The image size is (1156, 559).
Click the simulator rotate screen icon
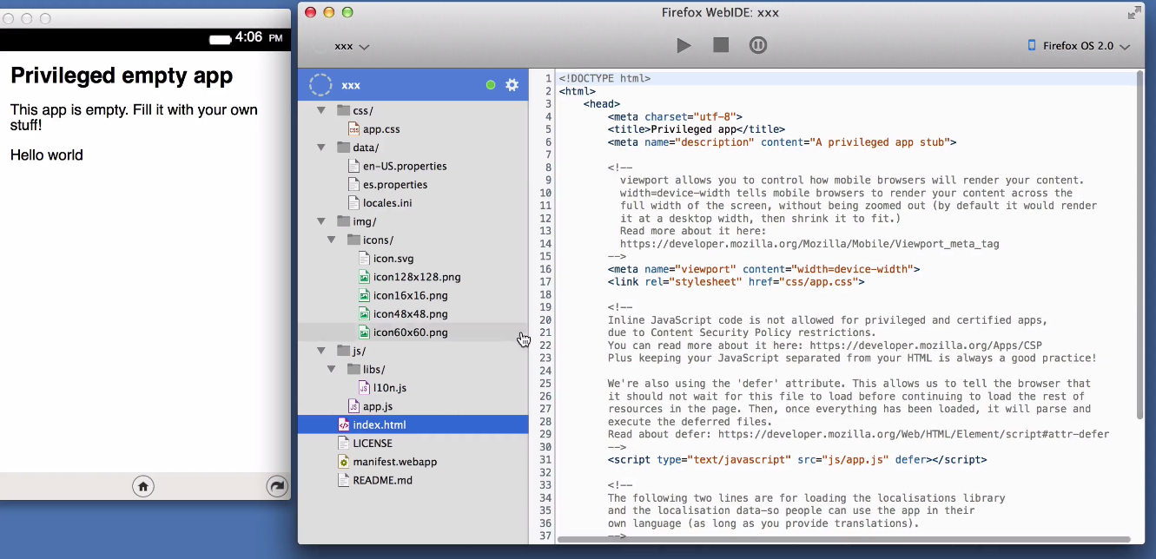click(277, 486)
